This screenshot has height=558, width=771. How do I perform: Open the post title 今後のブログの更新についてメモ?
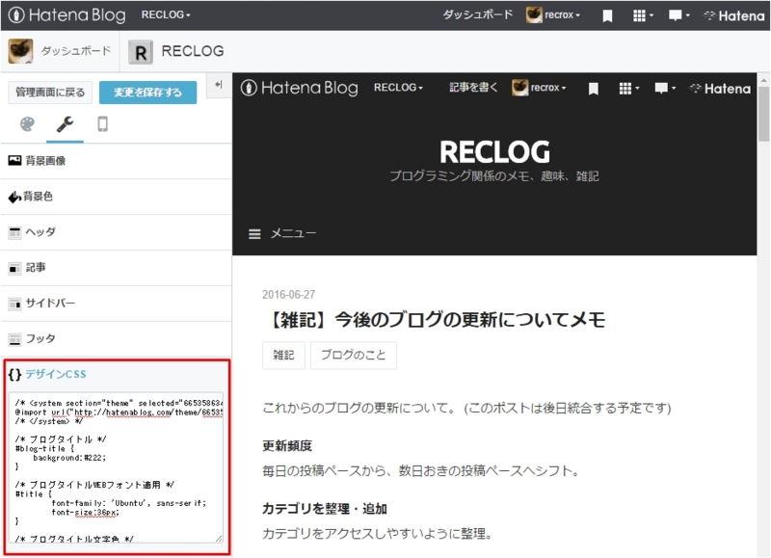[x=435, y=320]
